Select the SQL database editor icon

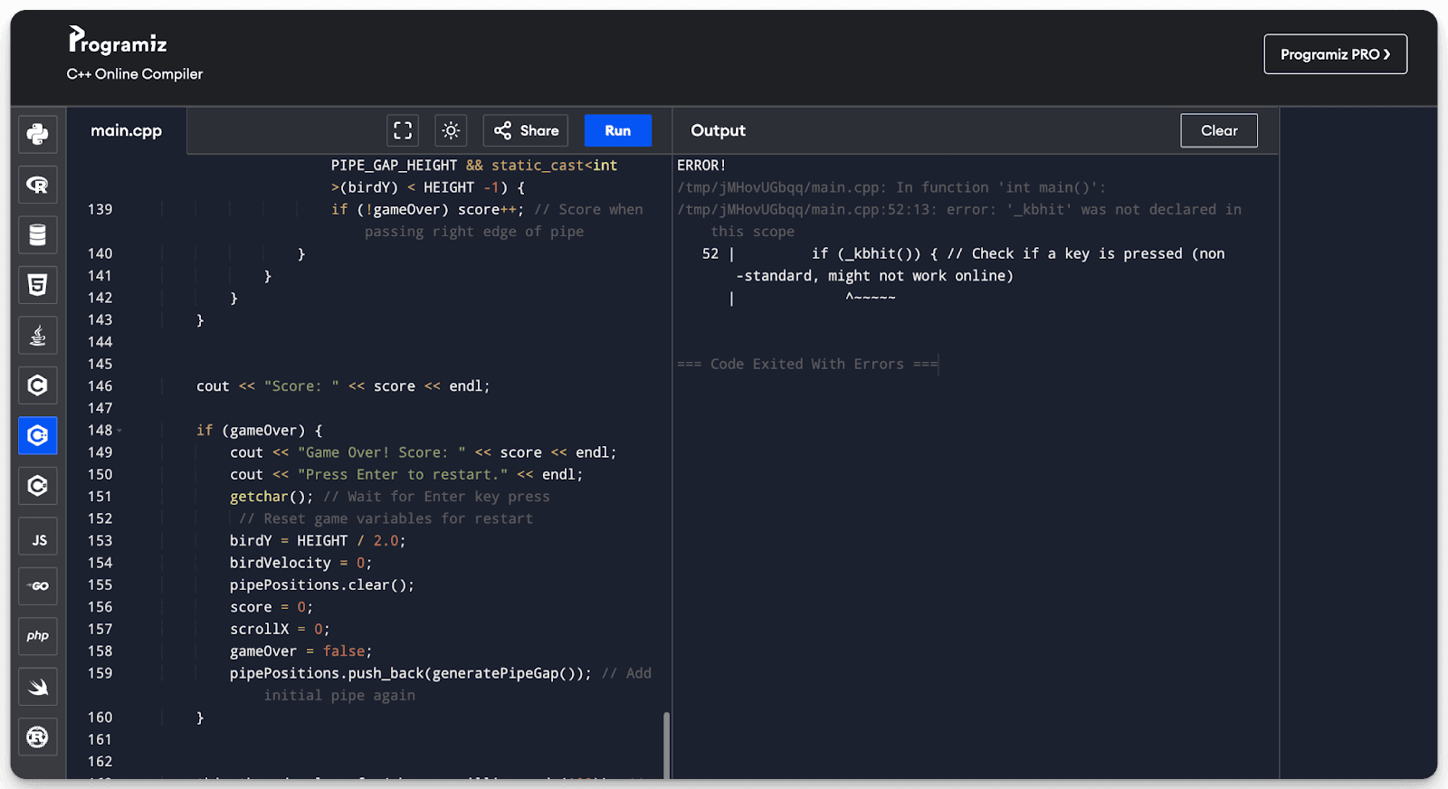click(37, 235)
